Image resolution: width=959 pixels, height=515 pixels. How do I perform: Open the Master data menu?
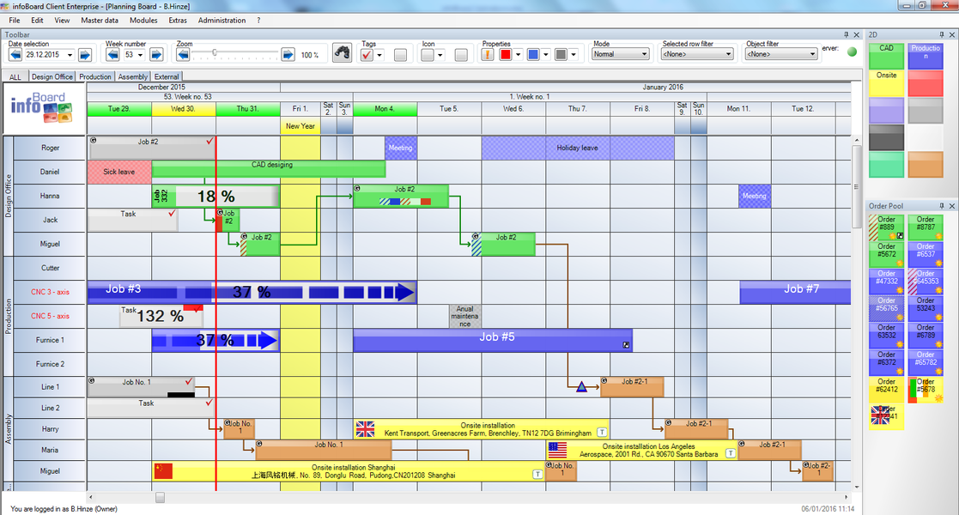pyautogui.click(x=99, y=20)
